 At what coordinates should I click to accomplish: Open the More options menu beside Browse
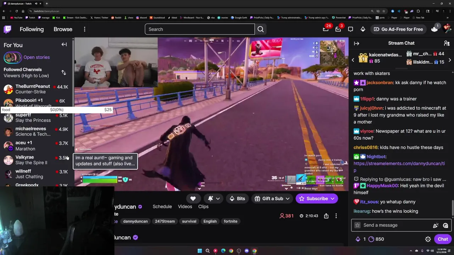click(x=84, y=29)
